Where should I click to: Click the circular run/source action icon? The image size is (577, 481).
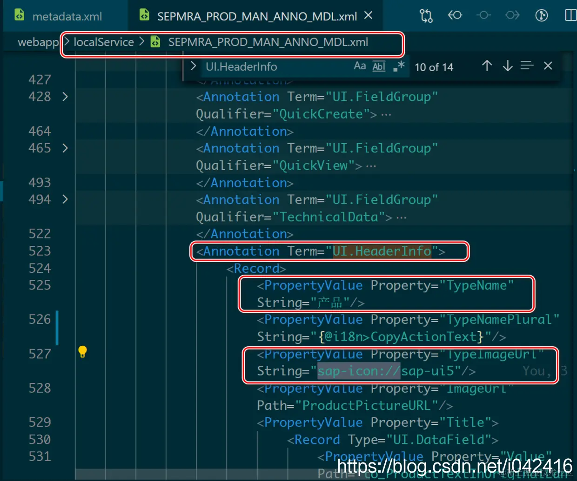542,15
